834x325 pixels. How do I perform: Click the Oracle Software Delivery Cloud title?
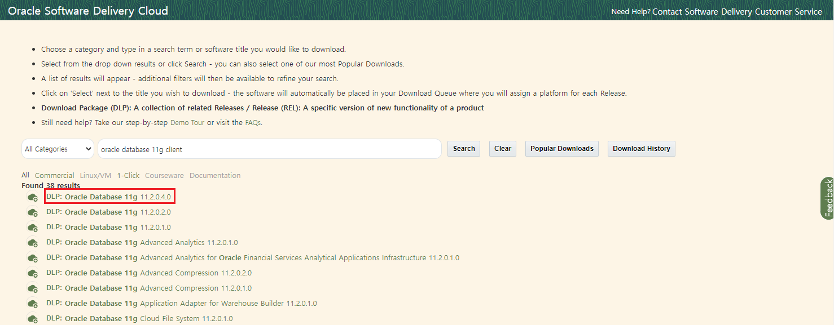coord(88,11)
